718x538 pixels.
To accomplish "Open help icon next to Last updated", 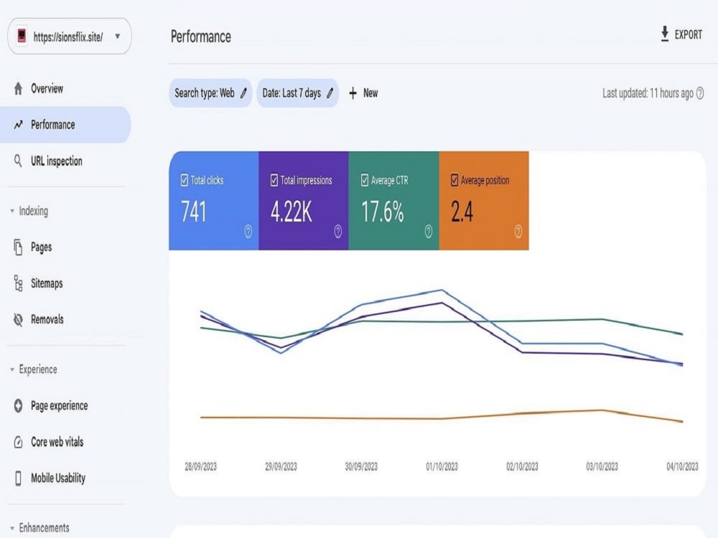I will click(700, 93).
